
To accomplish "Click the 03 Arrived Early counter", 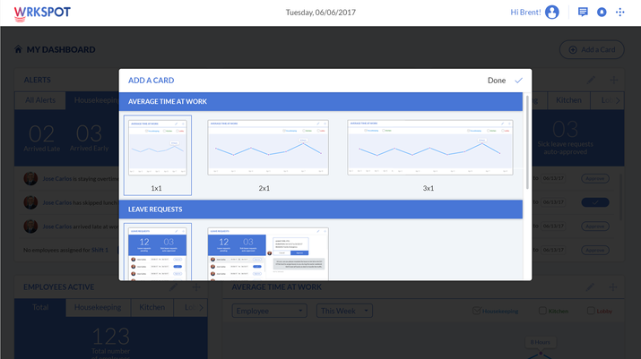I will (x=89, y=139).
